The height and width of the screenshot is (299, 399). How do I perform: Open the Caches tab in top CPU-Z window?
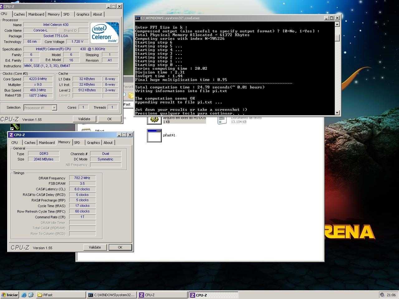(x=19, y=14)
